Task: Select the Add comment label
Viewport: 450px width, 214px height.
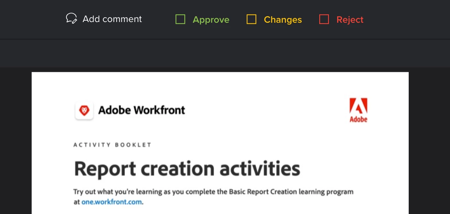Action: pos(112,19)
